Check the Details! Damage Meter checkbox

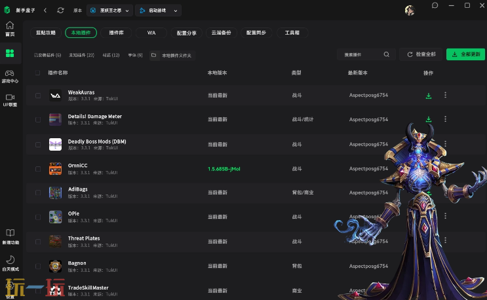click(38, 120)
